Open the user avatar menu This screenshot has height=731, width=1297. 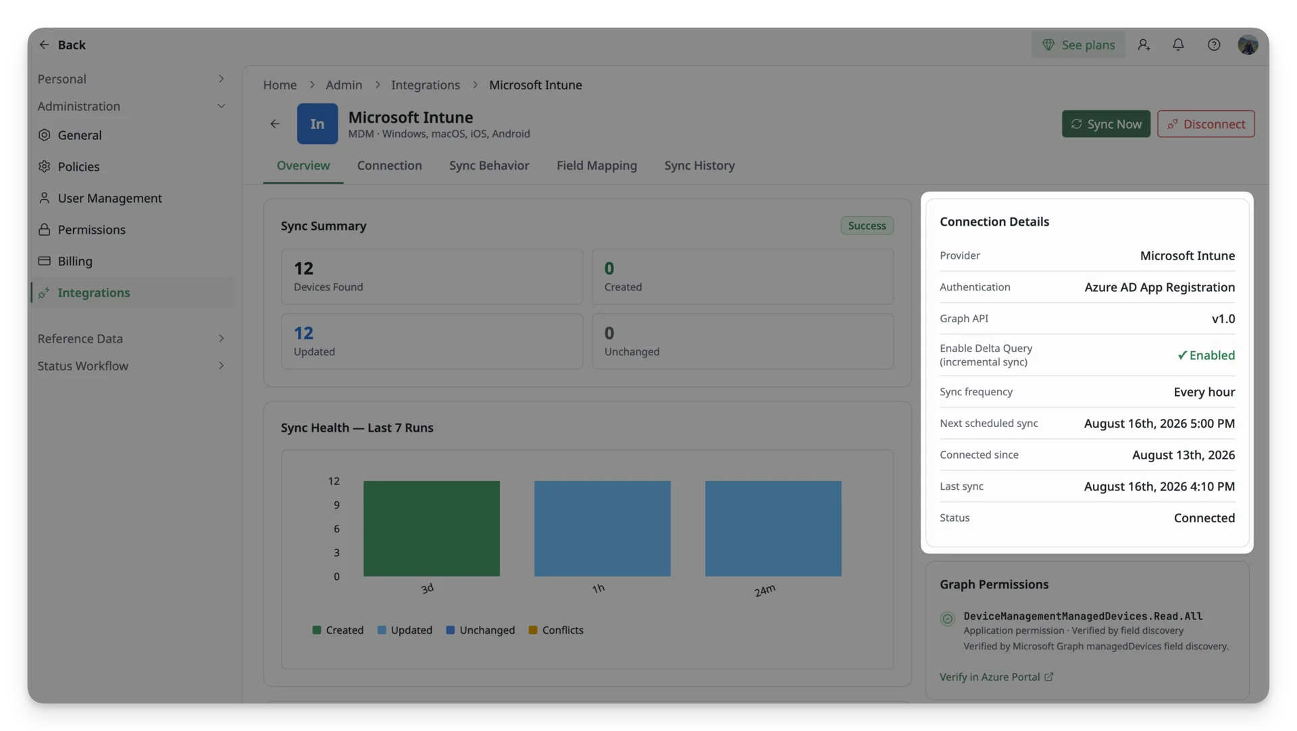[1248, 45]
